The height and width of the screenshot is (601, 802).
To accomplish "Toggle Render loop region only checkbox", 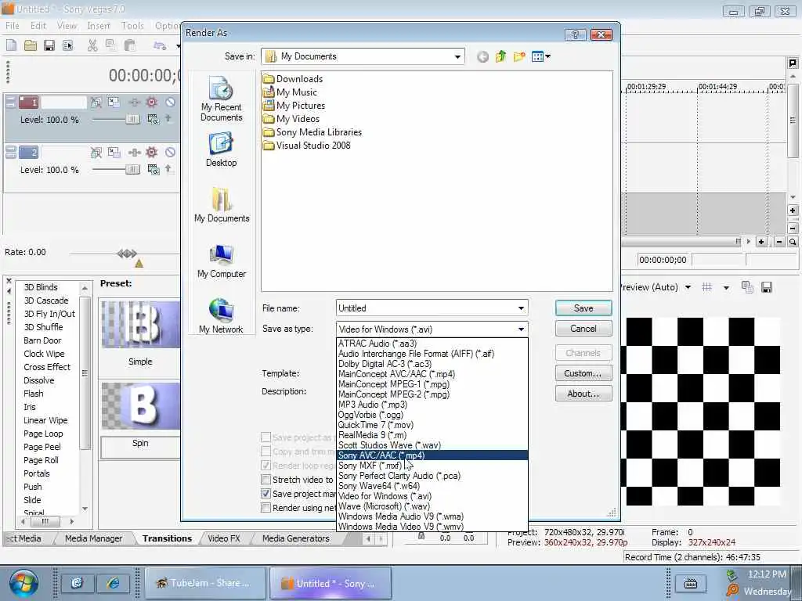I will point(266,466).
